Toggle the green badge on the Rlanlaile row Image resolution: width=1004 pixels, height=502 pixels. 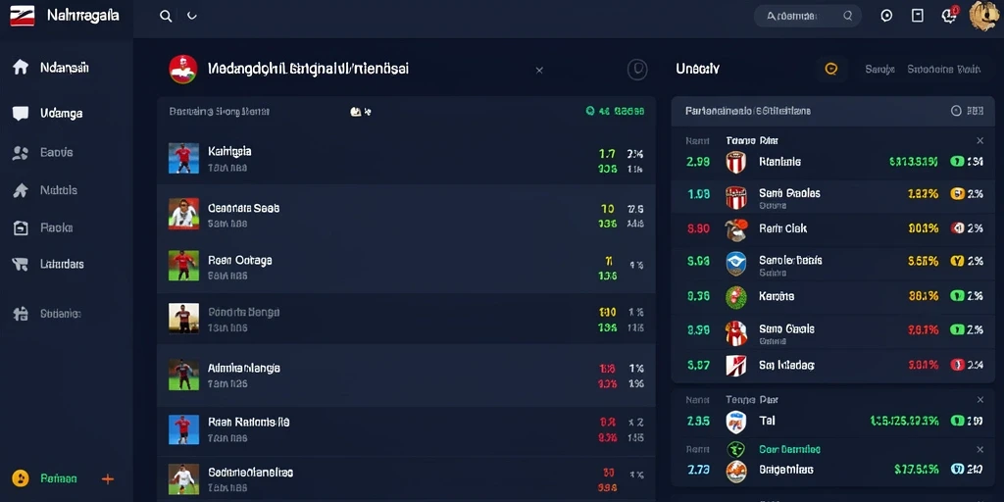[x=957, y=162]
